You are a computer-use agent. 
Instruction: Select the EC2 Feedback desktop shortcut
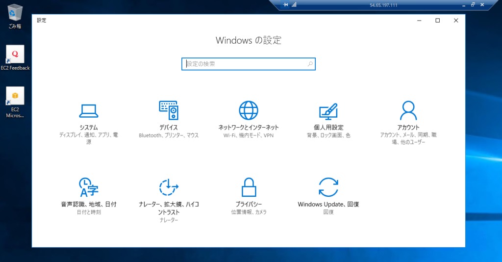(x=15, y=58)
